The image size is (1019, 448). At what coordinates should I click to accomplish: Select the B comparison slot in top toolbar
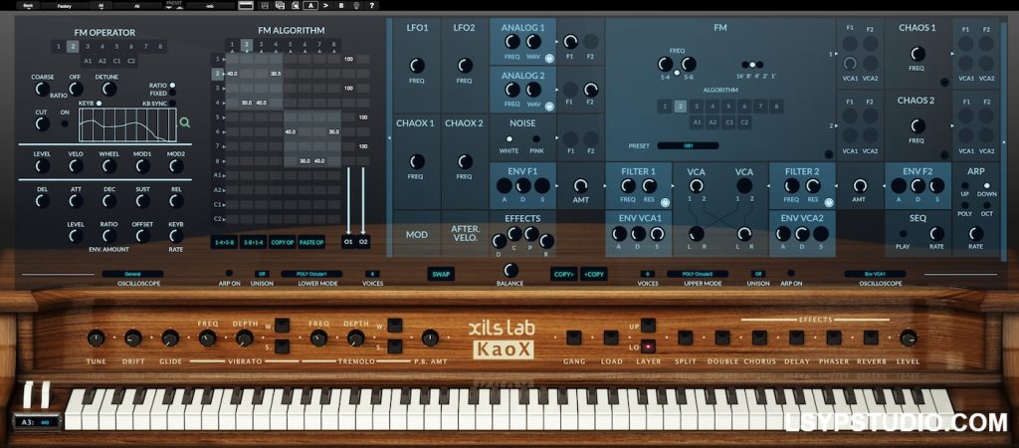click(x=341, y=5)
